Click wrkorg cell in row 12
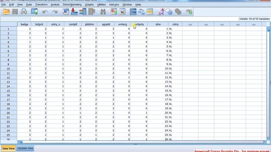 coord(122,77)
